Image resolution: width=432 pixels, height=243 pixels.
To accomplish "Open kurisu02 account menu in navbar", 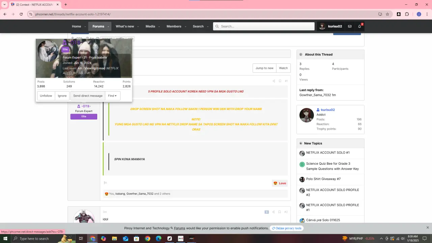I will coord(330,26).
